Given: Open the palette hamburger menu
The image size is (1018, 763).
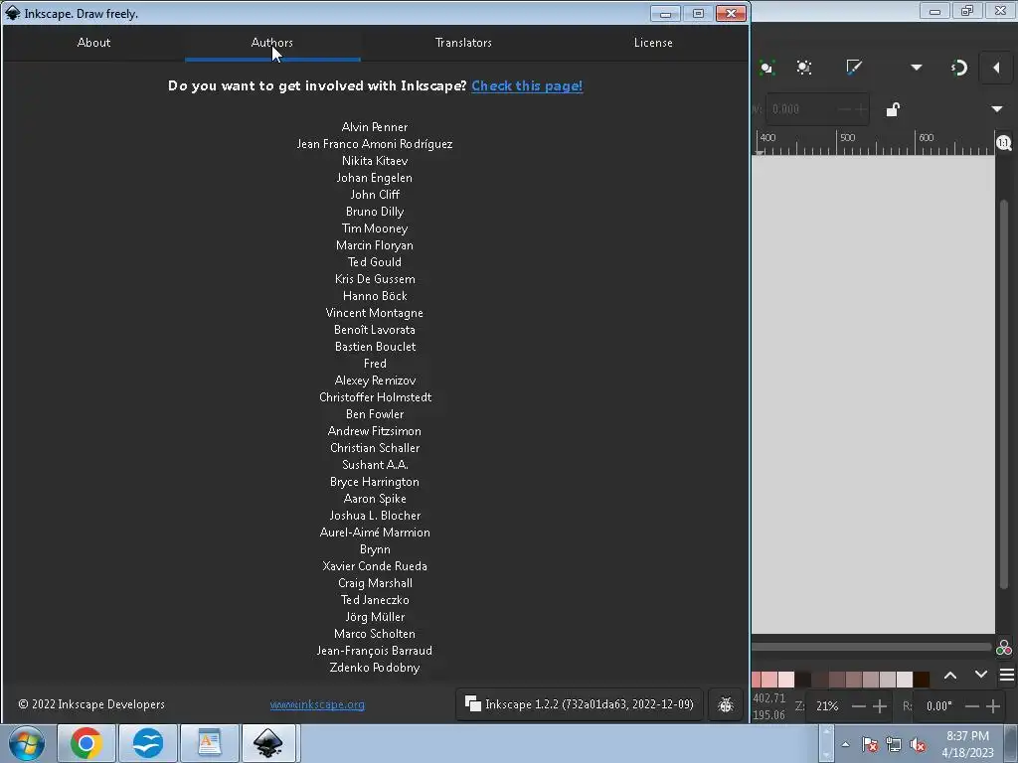Looking at the screenshot, I should click(x=1006, y=676).
